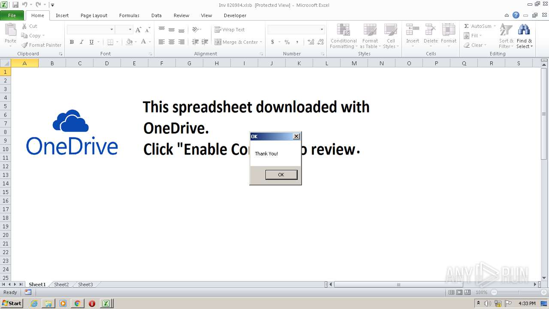Align text right in the cell
Screen dimensions: 549x309
181,42
